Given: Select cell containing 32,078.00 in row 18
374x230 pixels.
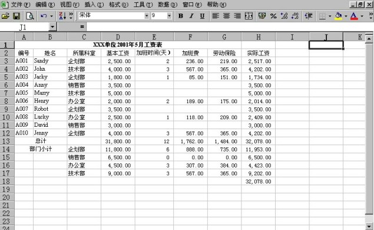Looking at the screenshot, I should [x=259, y=181].
